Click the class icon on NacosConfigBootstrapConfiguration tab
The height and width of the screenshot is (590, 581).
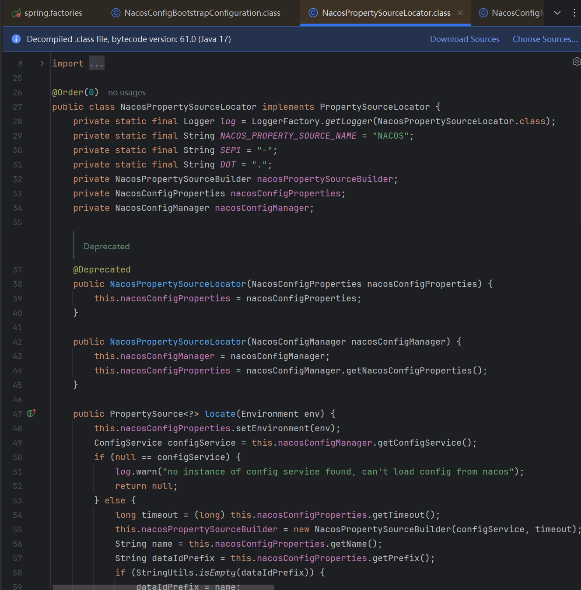pyautogui.click(x=116, y=13)
